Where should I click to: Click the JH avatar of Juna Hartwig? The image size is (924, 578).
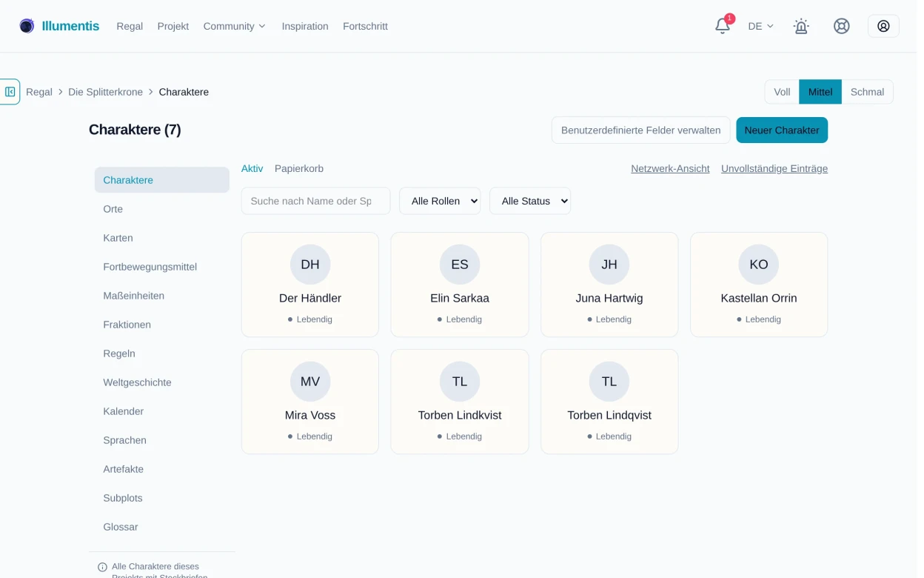[609, 265]
